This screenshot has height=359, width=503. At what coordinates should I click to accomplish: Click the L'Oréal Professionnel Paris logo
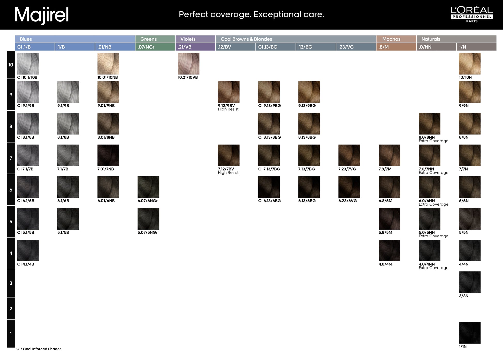coord(472,14)
